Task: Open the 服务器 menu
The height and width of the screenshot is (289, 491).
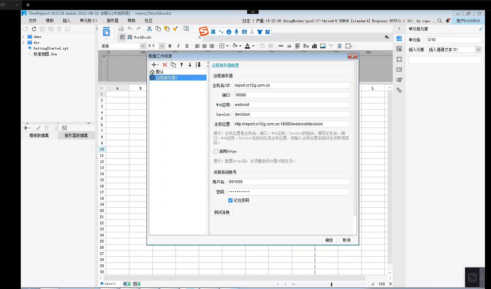Action: [x=112, y=21]
